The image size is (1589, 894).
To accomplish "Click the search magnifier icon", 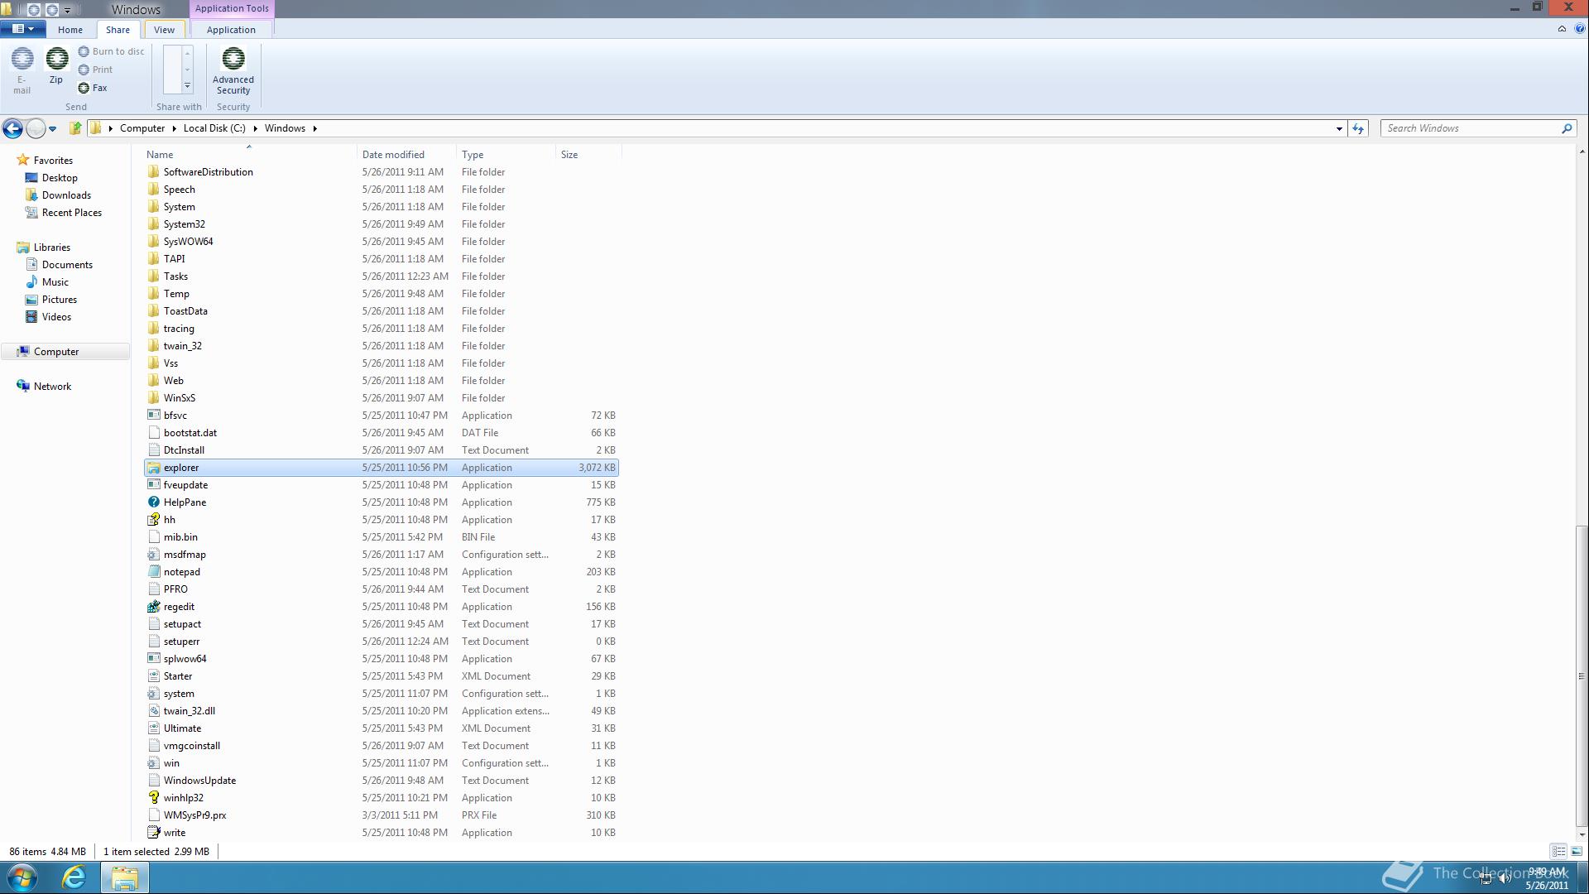I will (1567, 128).
